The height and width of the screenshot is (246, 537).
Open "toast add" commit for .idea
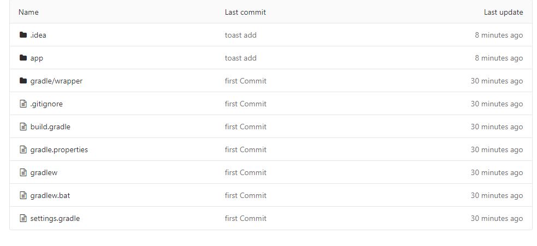coord(240,35)
